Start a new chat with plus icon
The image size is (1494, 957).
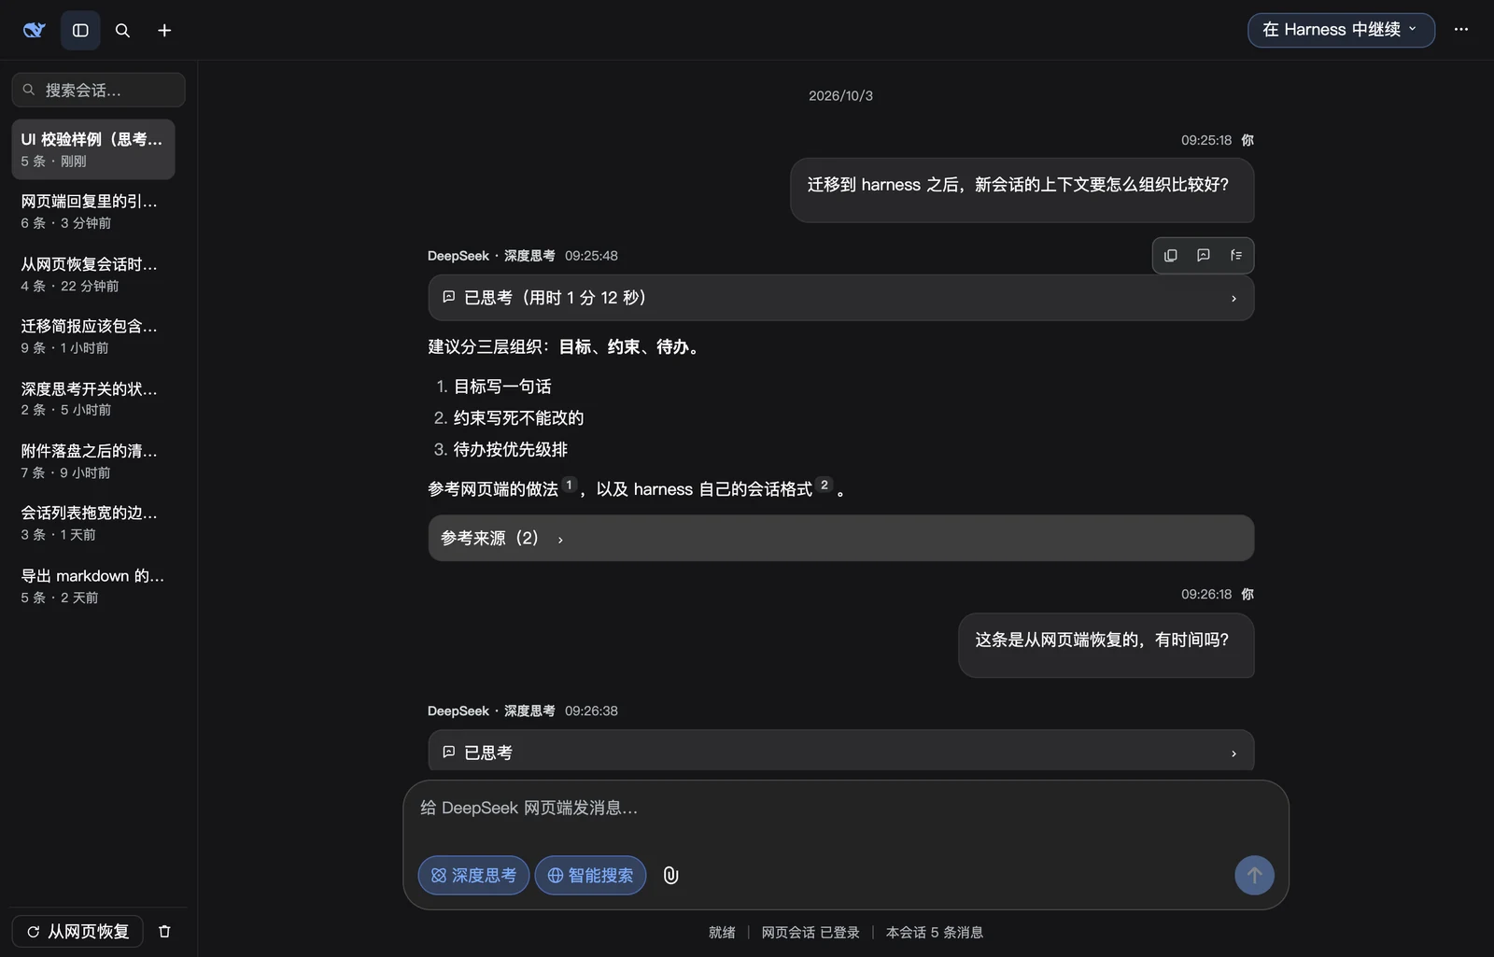point(164,30)
